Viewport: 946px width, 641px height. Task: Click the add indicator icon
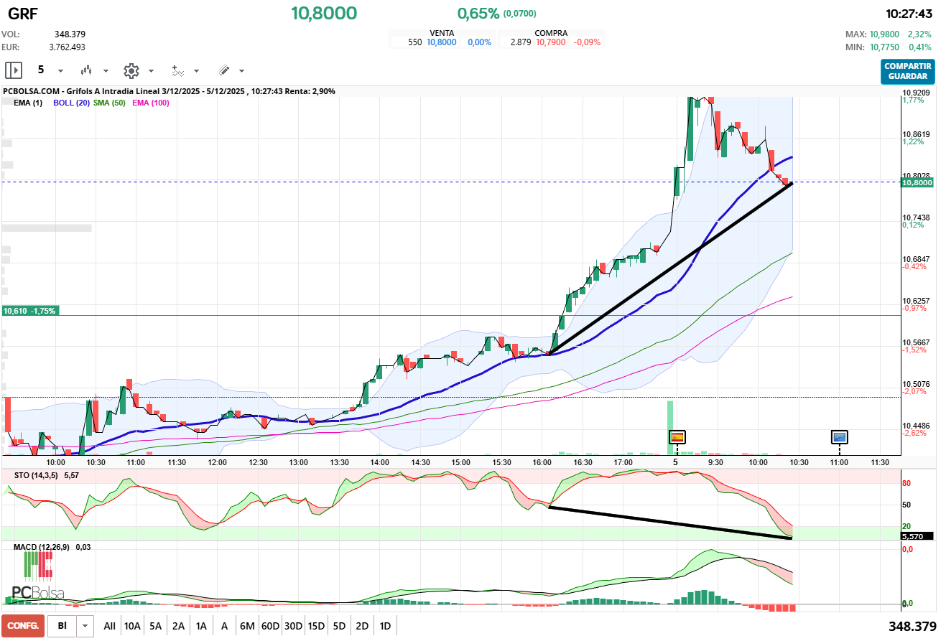click(177, 70)
